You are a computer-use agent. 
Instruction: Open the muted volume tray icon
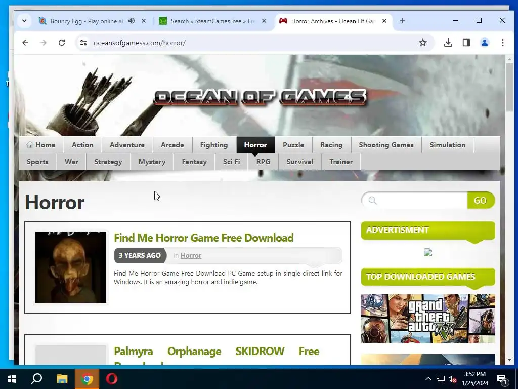coord(453,379)
